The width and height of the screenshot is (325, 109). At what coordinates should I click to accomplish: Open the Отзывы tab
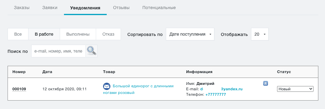point(121,8)
